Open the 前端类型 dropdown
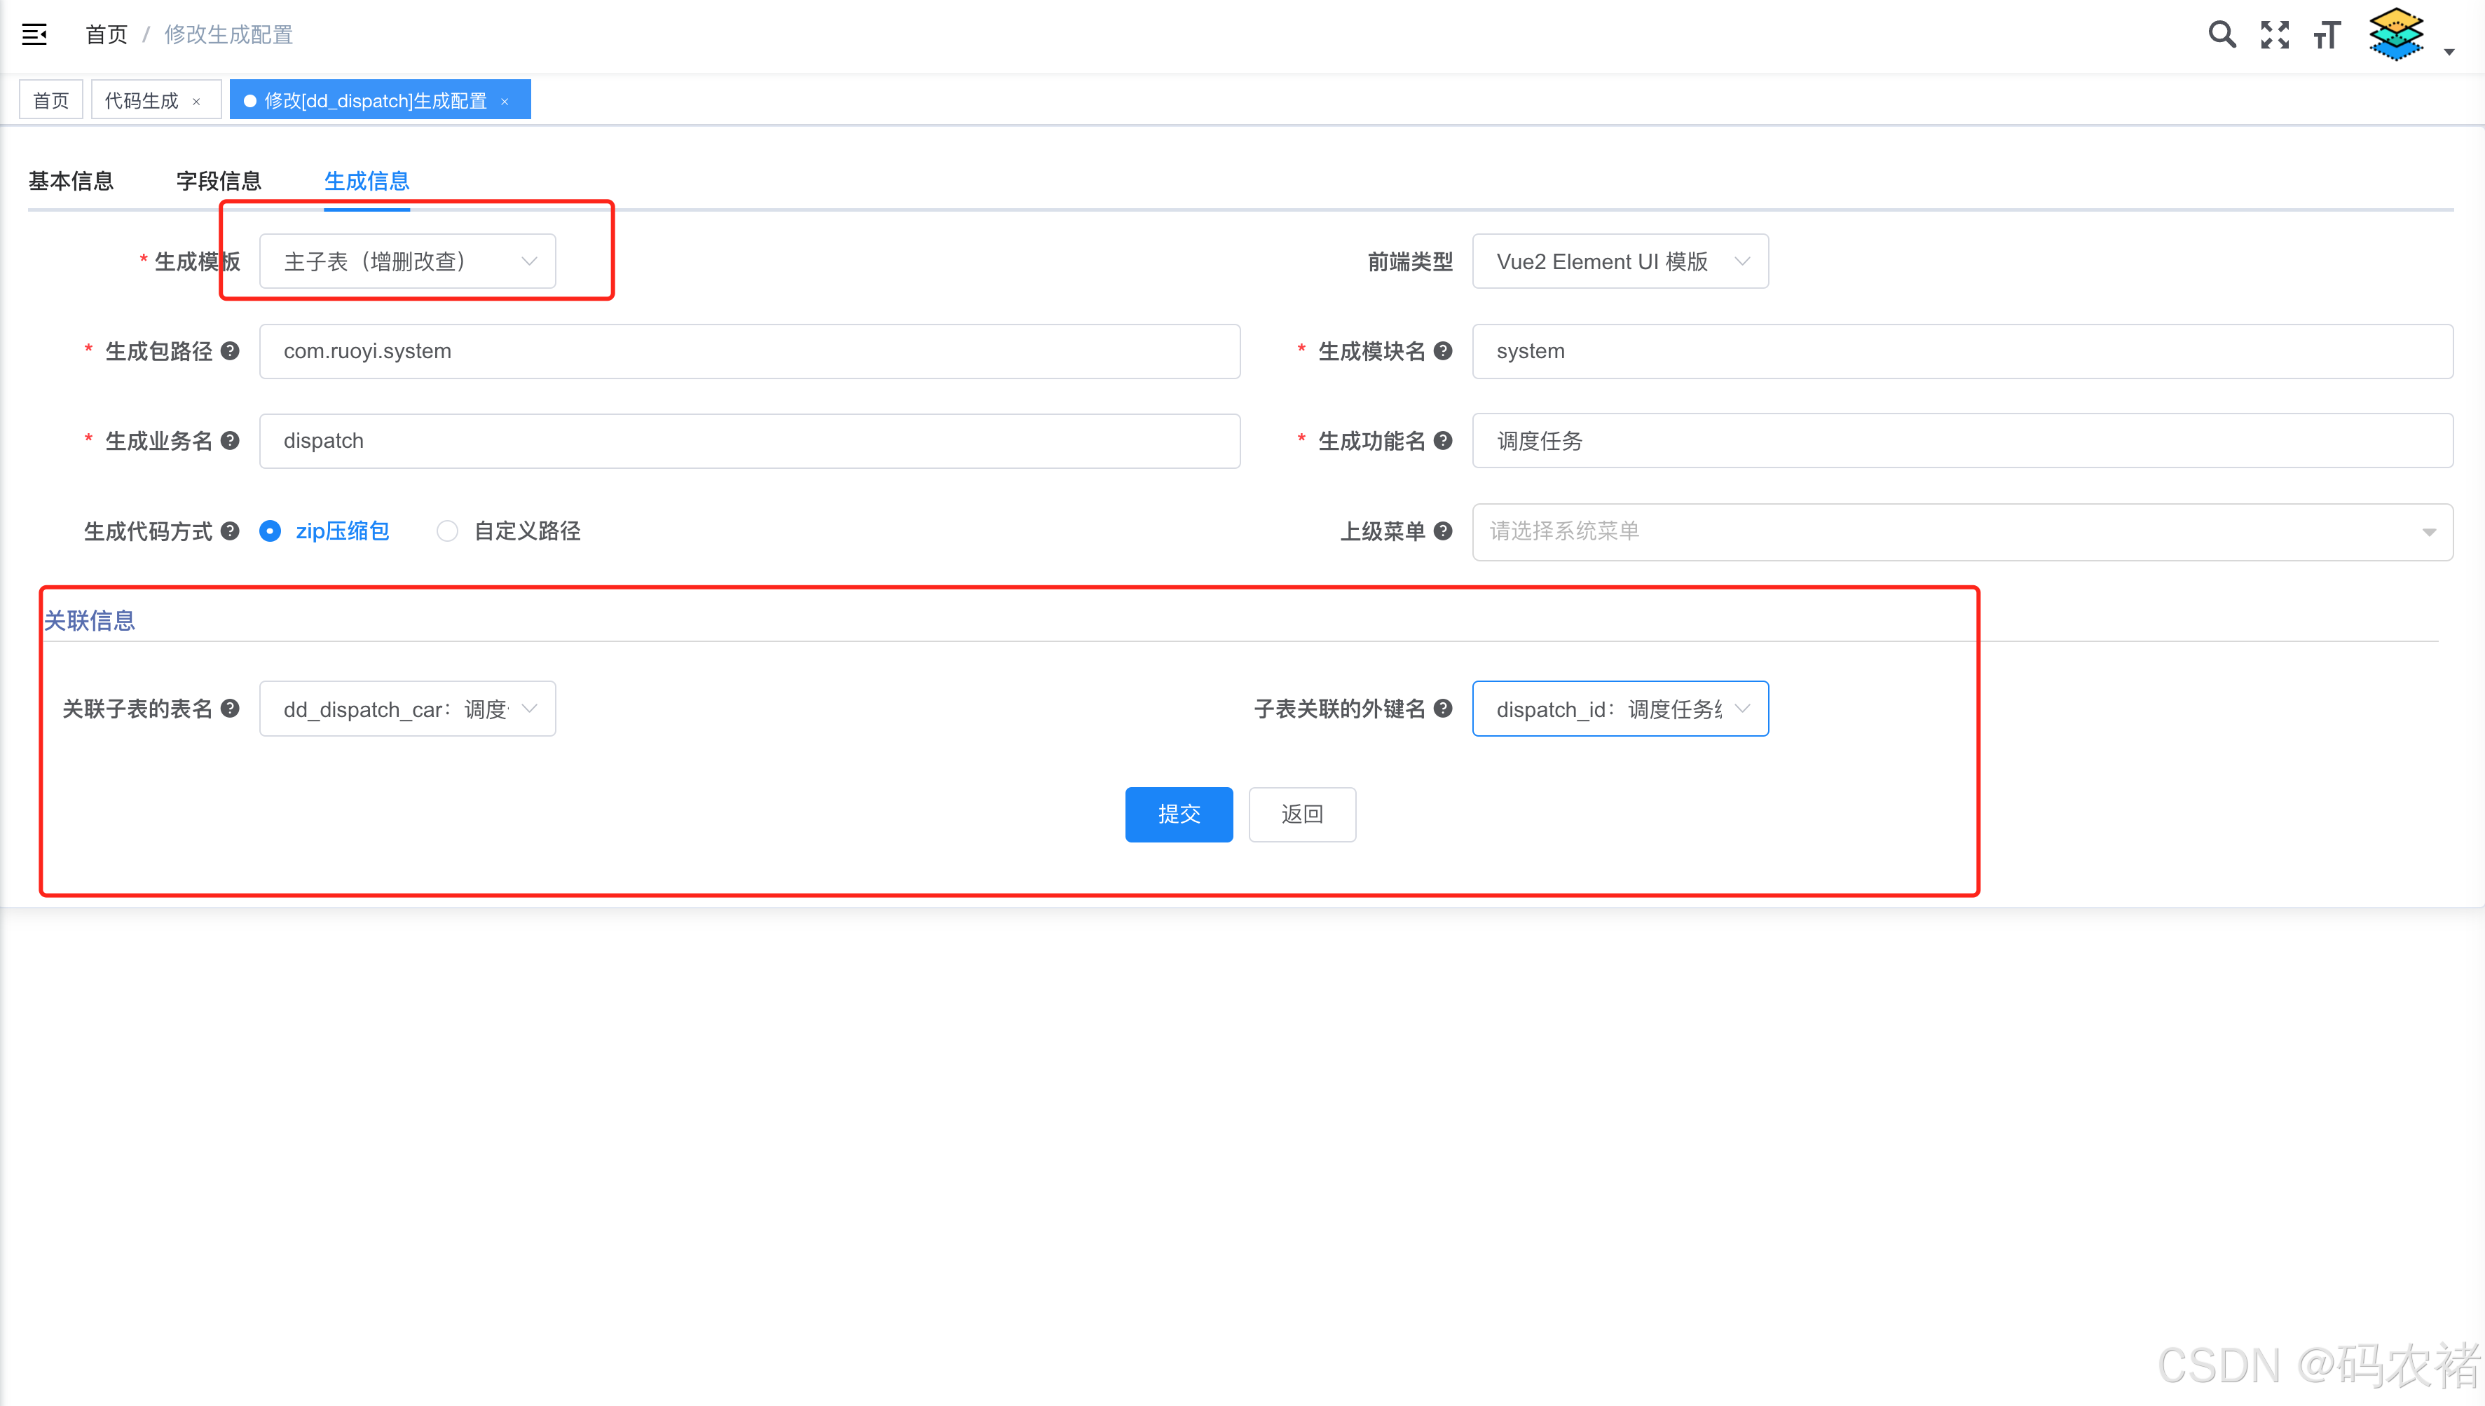This screenshot has height=1406, width=2485. point(1620,261)
